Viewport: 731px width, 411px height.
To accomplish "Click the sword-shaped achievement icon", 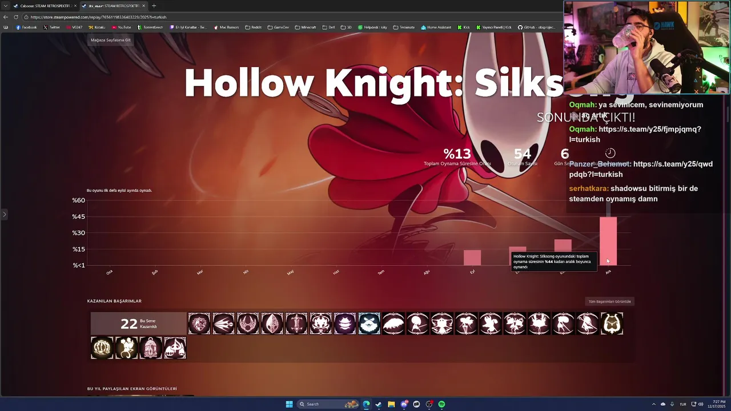I will 296,324.
